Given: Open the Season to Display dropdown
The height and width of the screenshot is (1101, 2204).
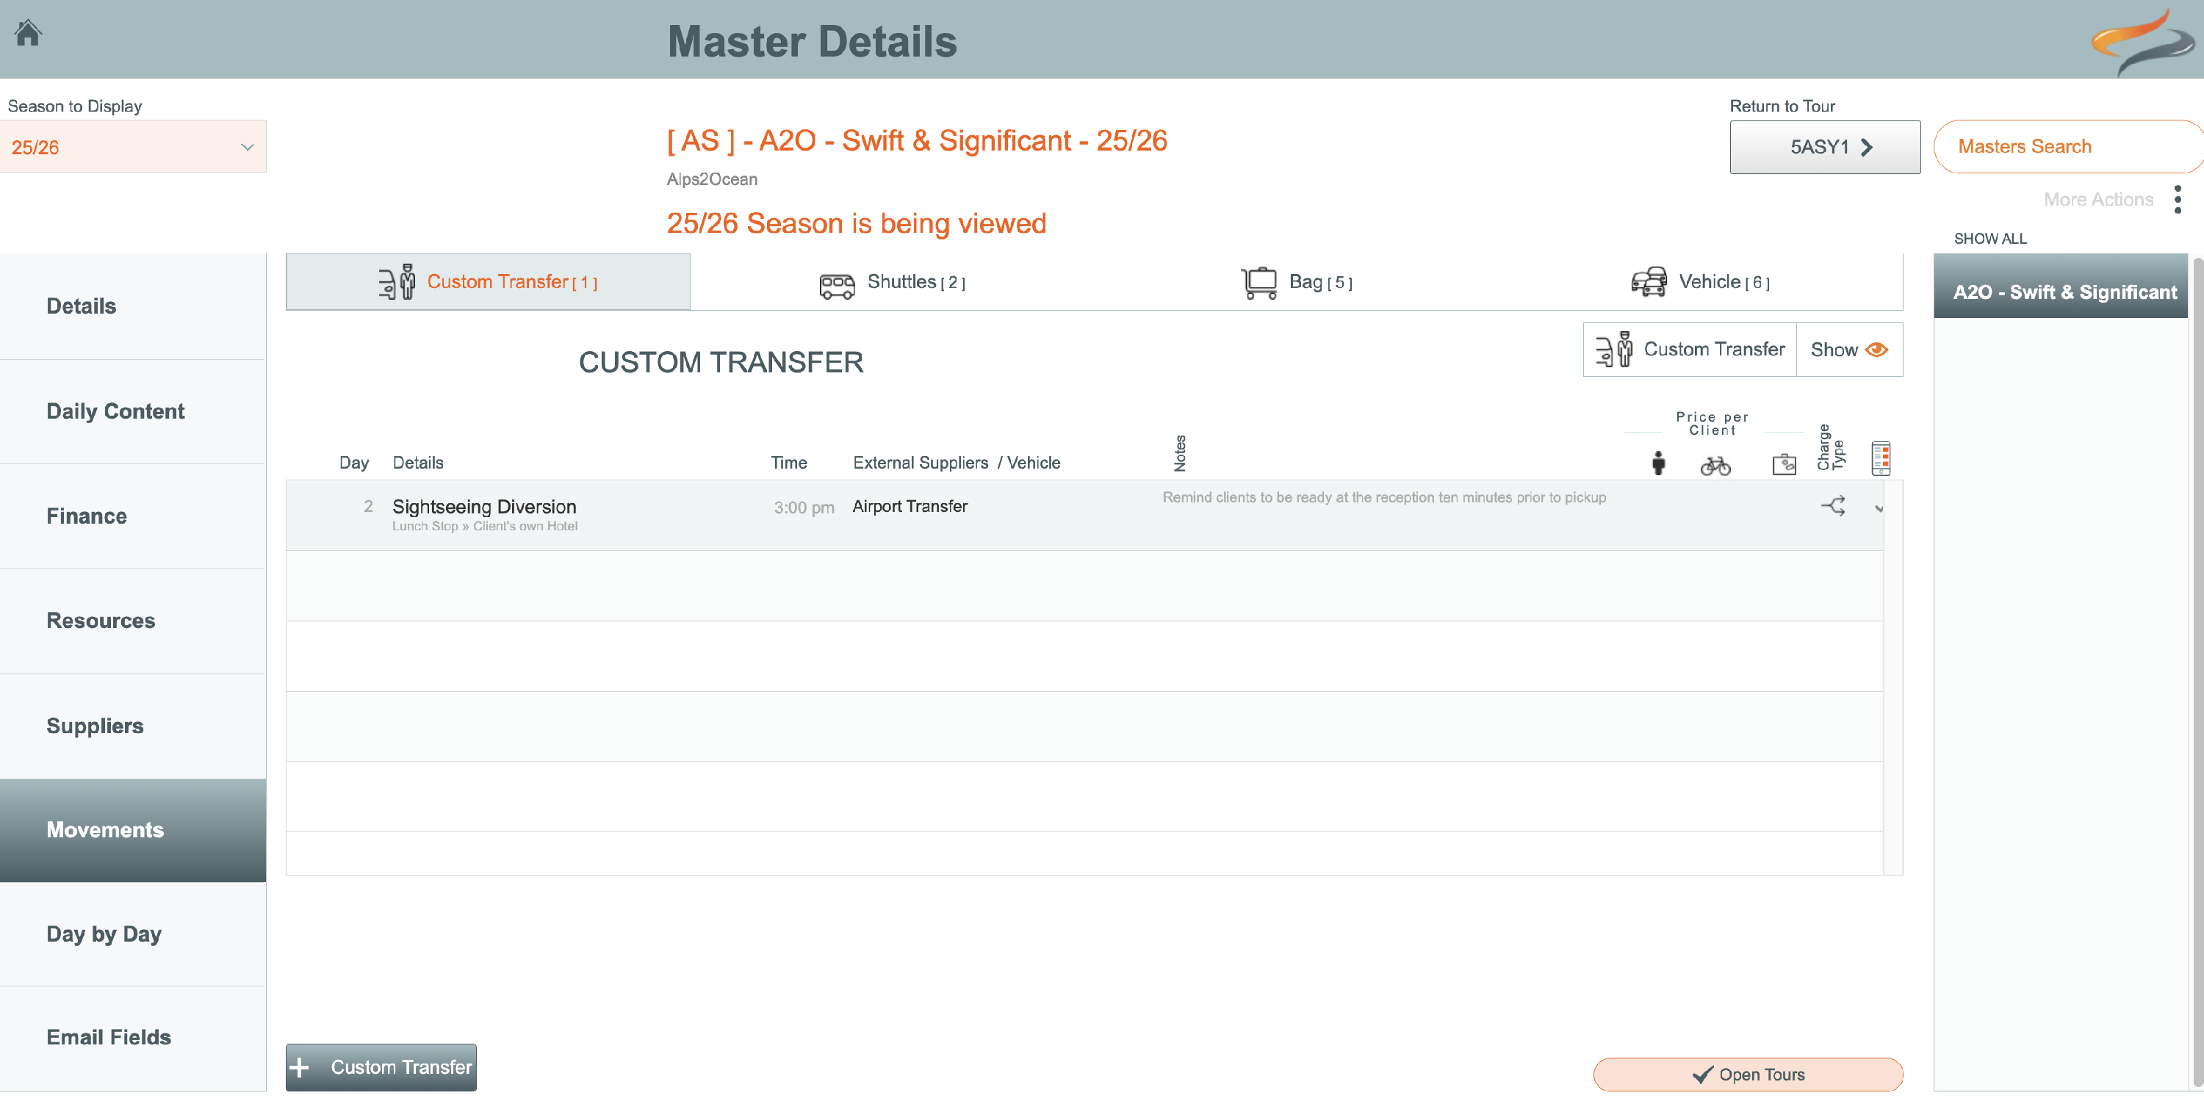Looking at the screenshot, I should pyautogui.click(x=133, y=147).
